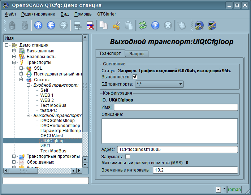Select the OPCUAtest tree item
The width and height of the screenshot is (251, 195).
point(52,136)
